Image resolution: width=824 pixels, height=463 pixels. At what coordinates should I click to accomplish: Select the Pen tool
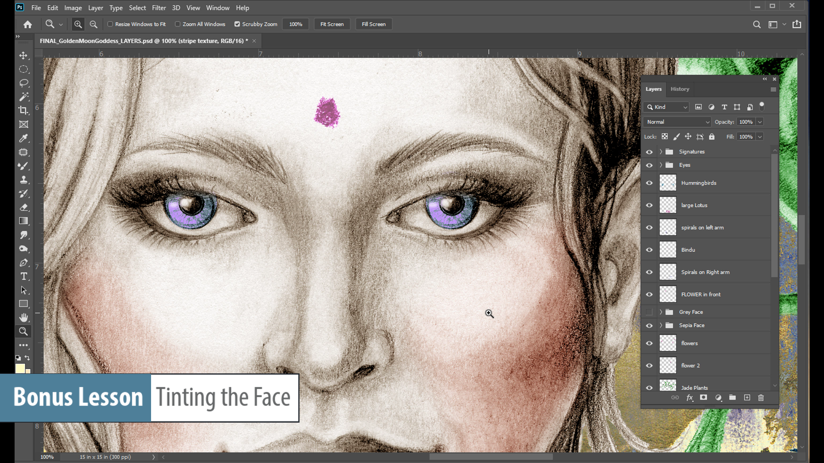click(x=24, y=263)
